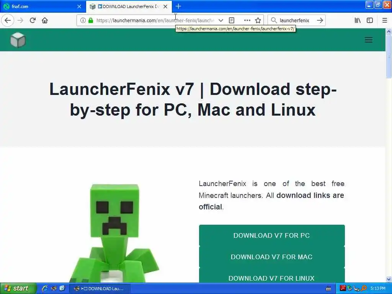Viewport: 392px width, 294px height.
Task: Open a new browser tab
Action: 178,6
